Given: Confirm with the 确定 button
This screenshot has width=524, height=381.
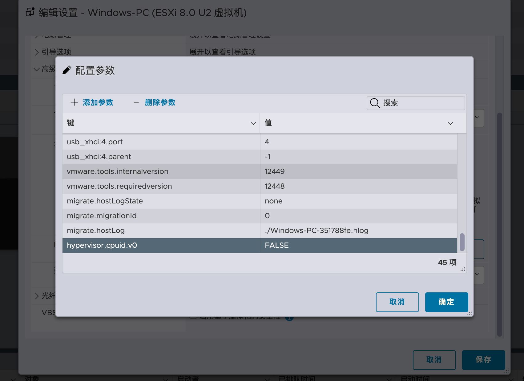Looking at the screenshot, I should (446, 302).
